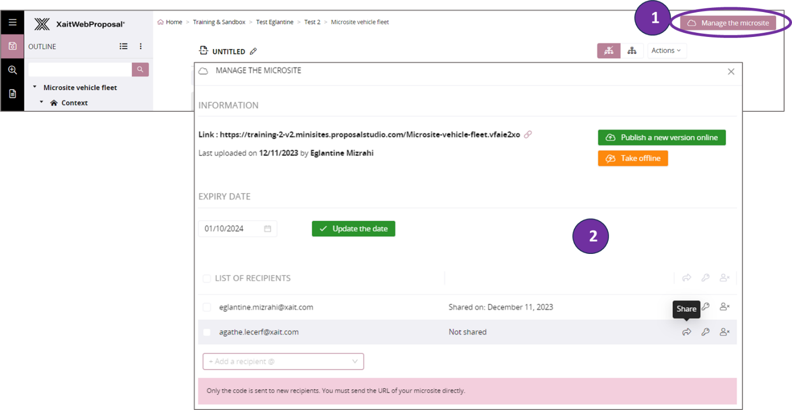Screen dimensions: 792x410
Task: Click the outline search magnifier button
Action: [140, 69]
